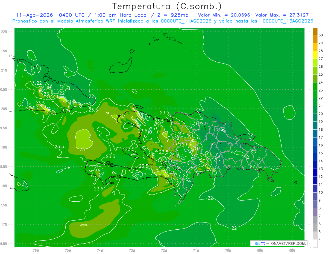Click the 75W longitude axis label

click(68, 250)
